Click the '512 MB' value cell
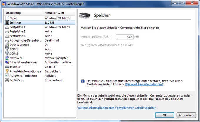Viewport: 200px width, 122px height. click(x=49, y=23)
